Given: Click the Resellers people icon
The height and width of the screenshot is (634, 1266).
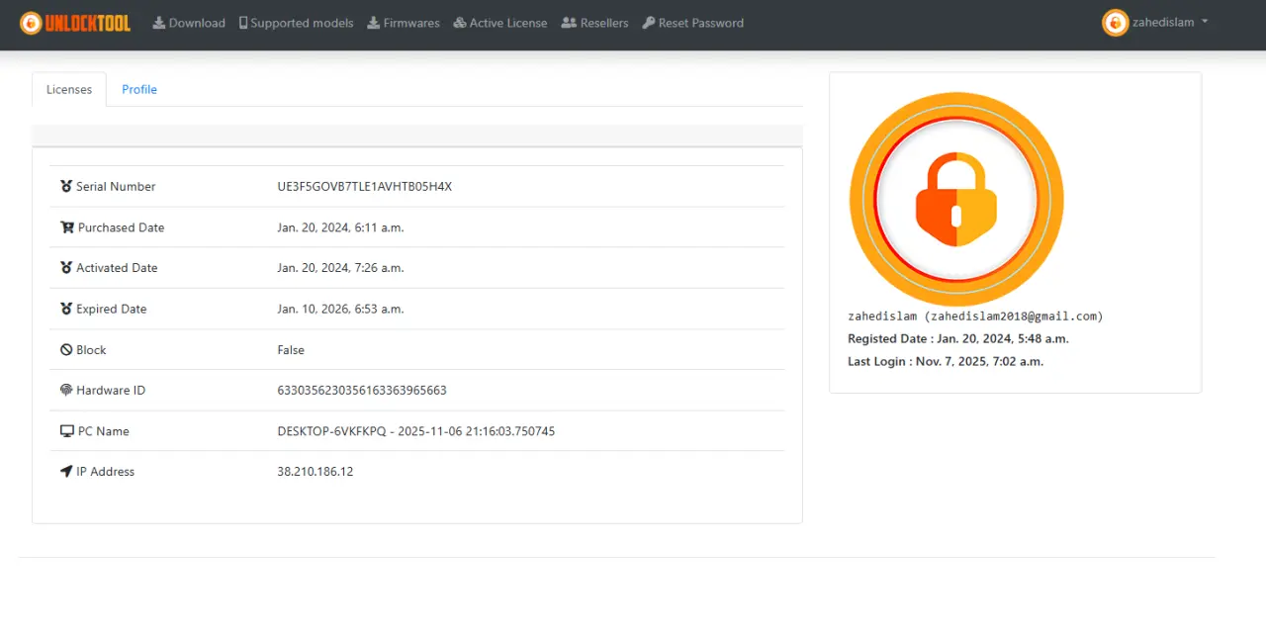Looking at the screenshot, I should click(x=569, y=23).
